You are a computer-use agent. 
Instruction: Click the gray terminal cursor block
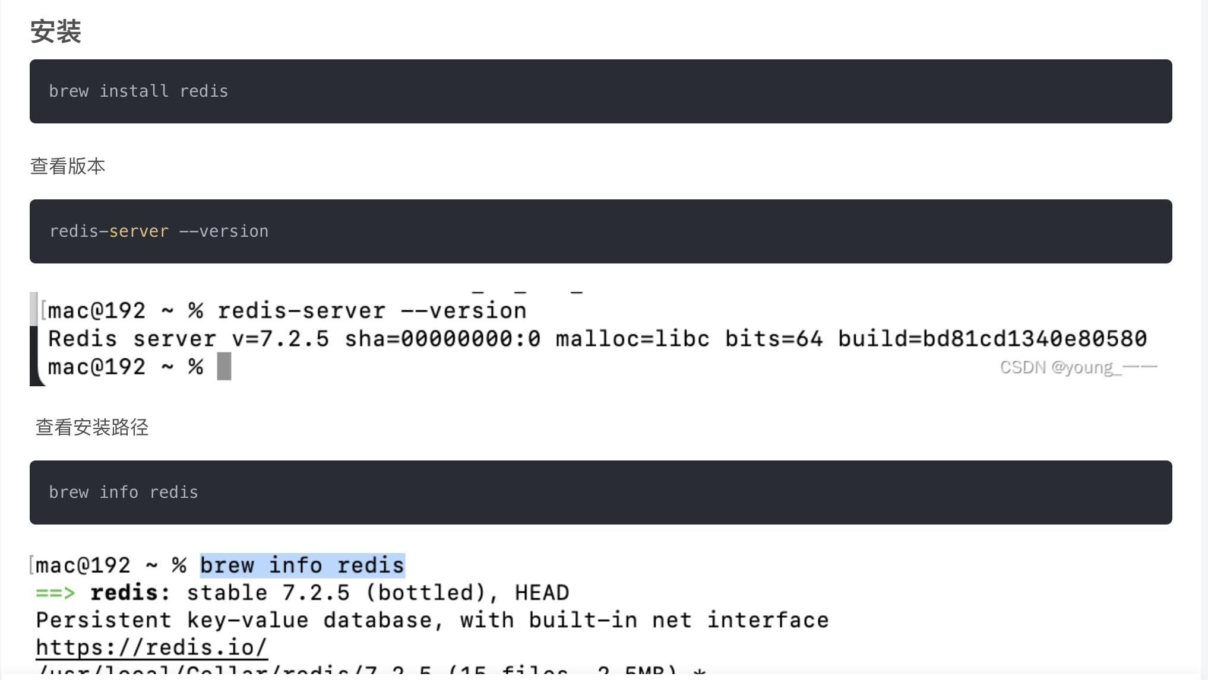(x=224, y=367)
